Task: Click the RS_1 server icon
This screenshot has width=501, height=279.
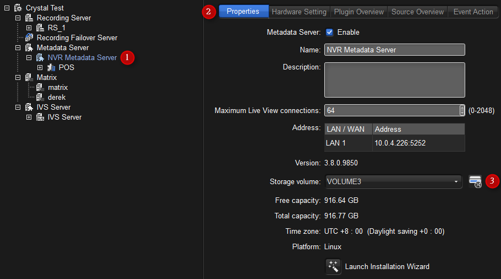Action: pyautogui.click(x=40, y=28)
